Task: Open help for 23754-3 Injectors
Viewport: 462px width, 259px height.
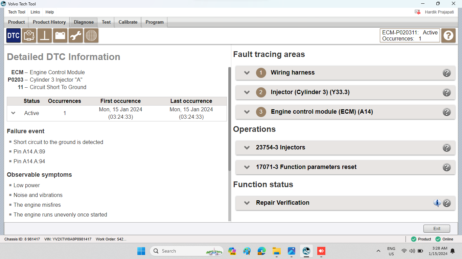Action: click(447, 147)
